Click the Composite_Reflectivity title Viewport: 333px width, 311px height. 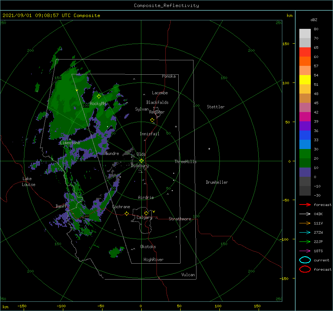166,6
